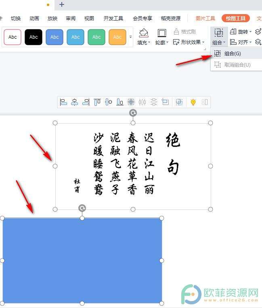Click the Outline (轮廓) dropdown arrow
Image resolution: width=262 pixels, height=308 pixels.
168,42
